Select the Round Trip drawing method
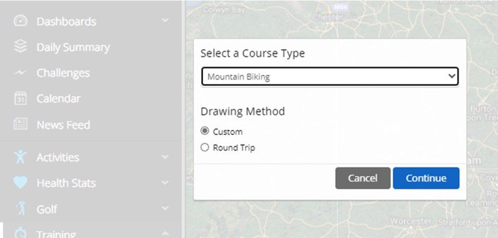Viewport: 498px width, 238px height. coord(205,148)
